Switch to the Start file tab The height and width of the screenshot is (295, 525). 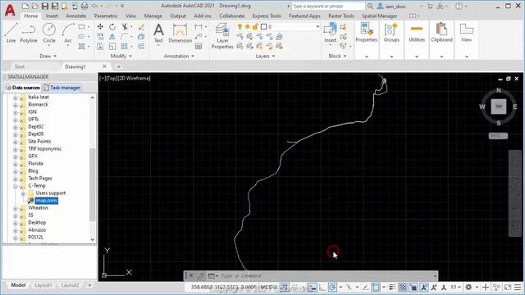click(20, 66)
